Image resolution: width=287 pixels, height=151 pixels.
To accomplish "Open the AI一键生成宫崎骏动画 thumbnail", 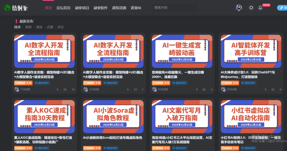I will tap(182, 51).
